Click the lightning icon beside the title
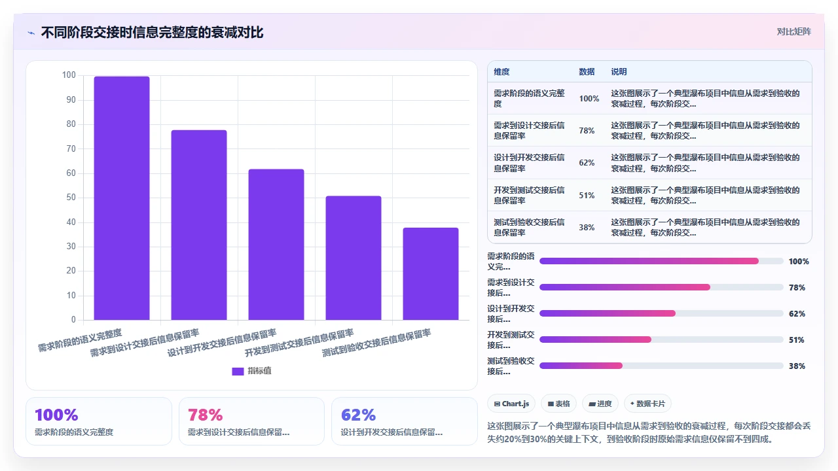838x471 pixels. 31,33
